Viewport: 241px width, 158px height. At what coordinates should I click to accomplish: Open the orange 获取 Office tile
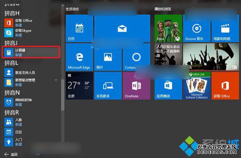tap(225, 86)
